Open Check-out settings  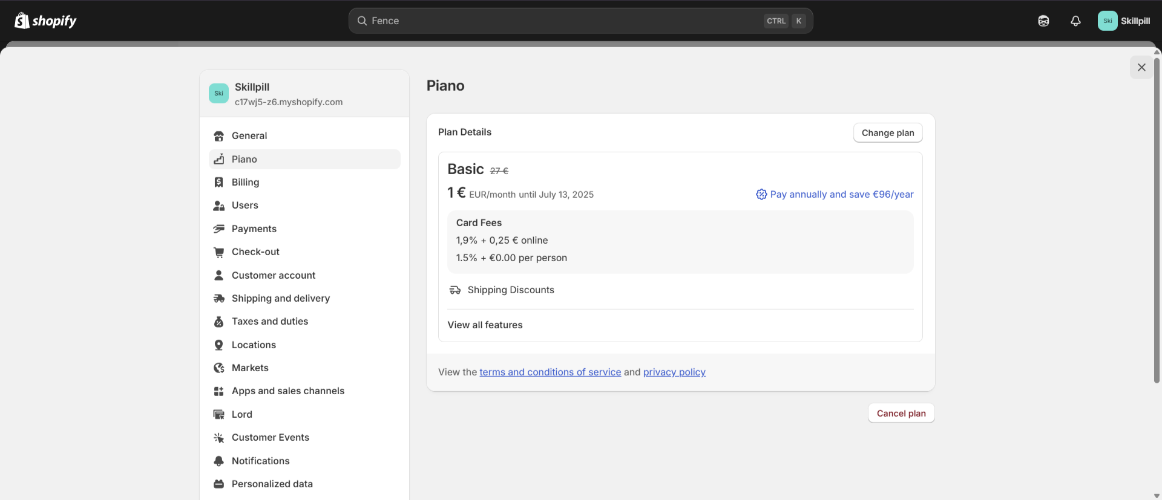[304, 252]
